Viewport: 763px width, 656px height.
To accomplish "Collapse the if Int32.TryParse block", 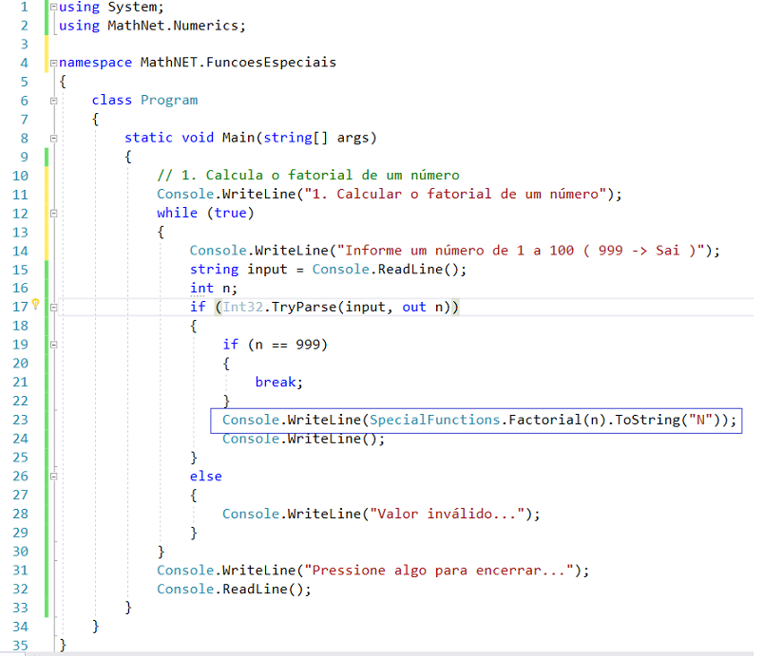I will pos(53,308).
